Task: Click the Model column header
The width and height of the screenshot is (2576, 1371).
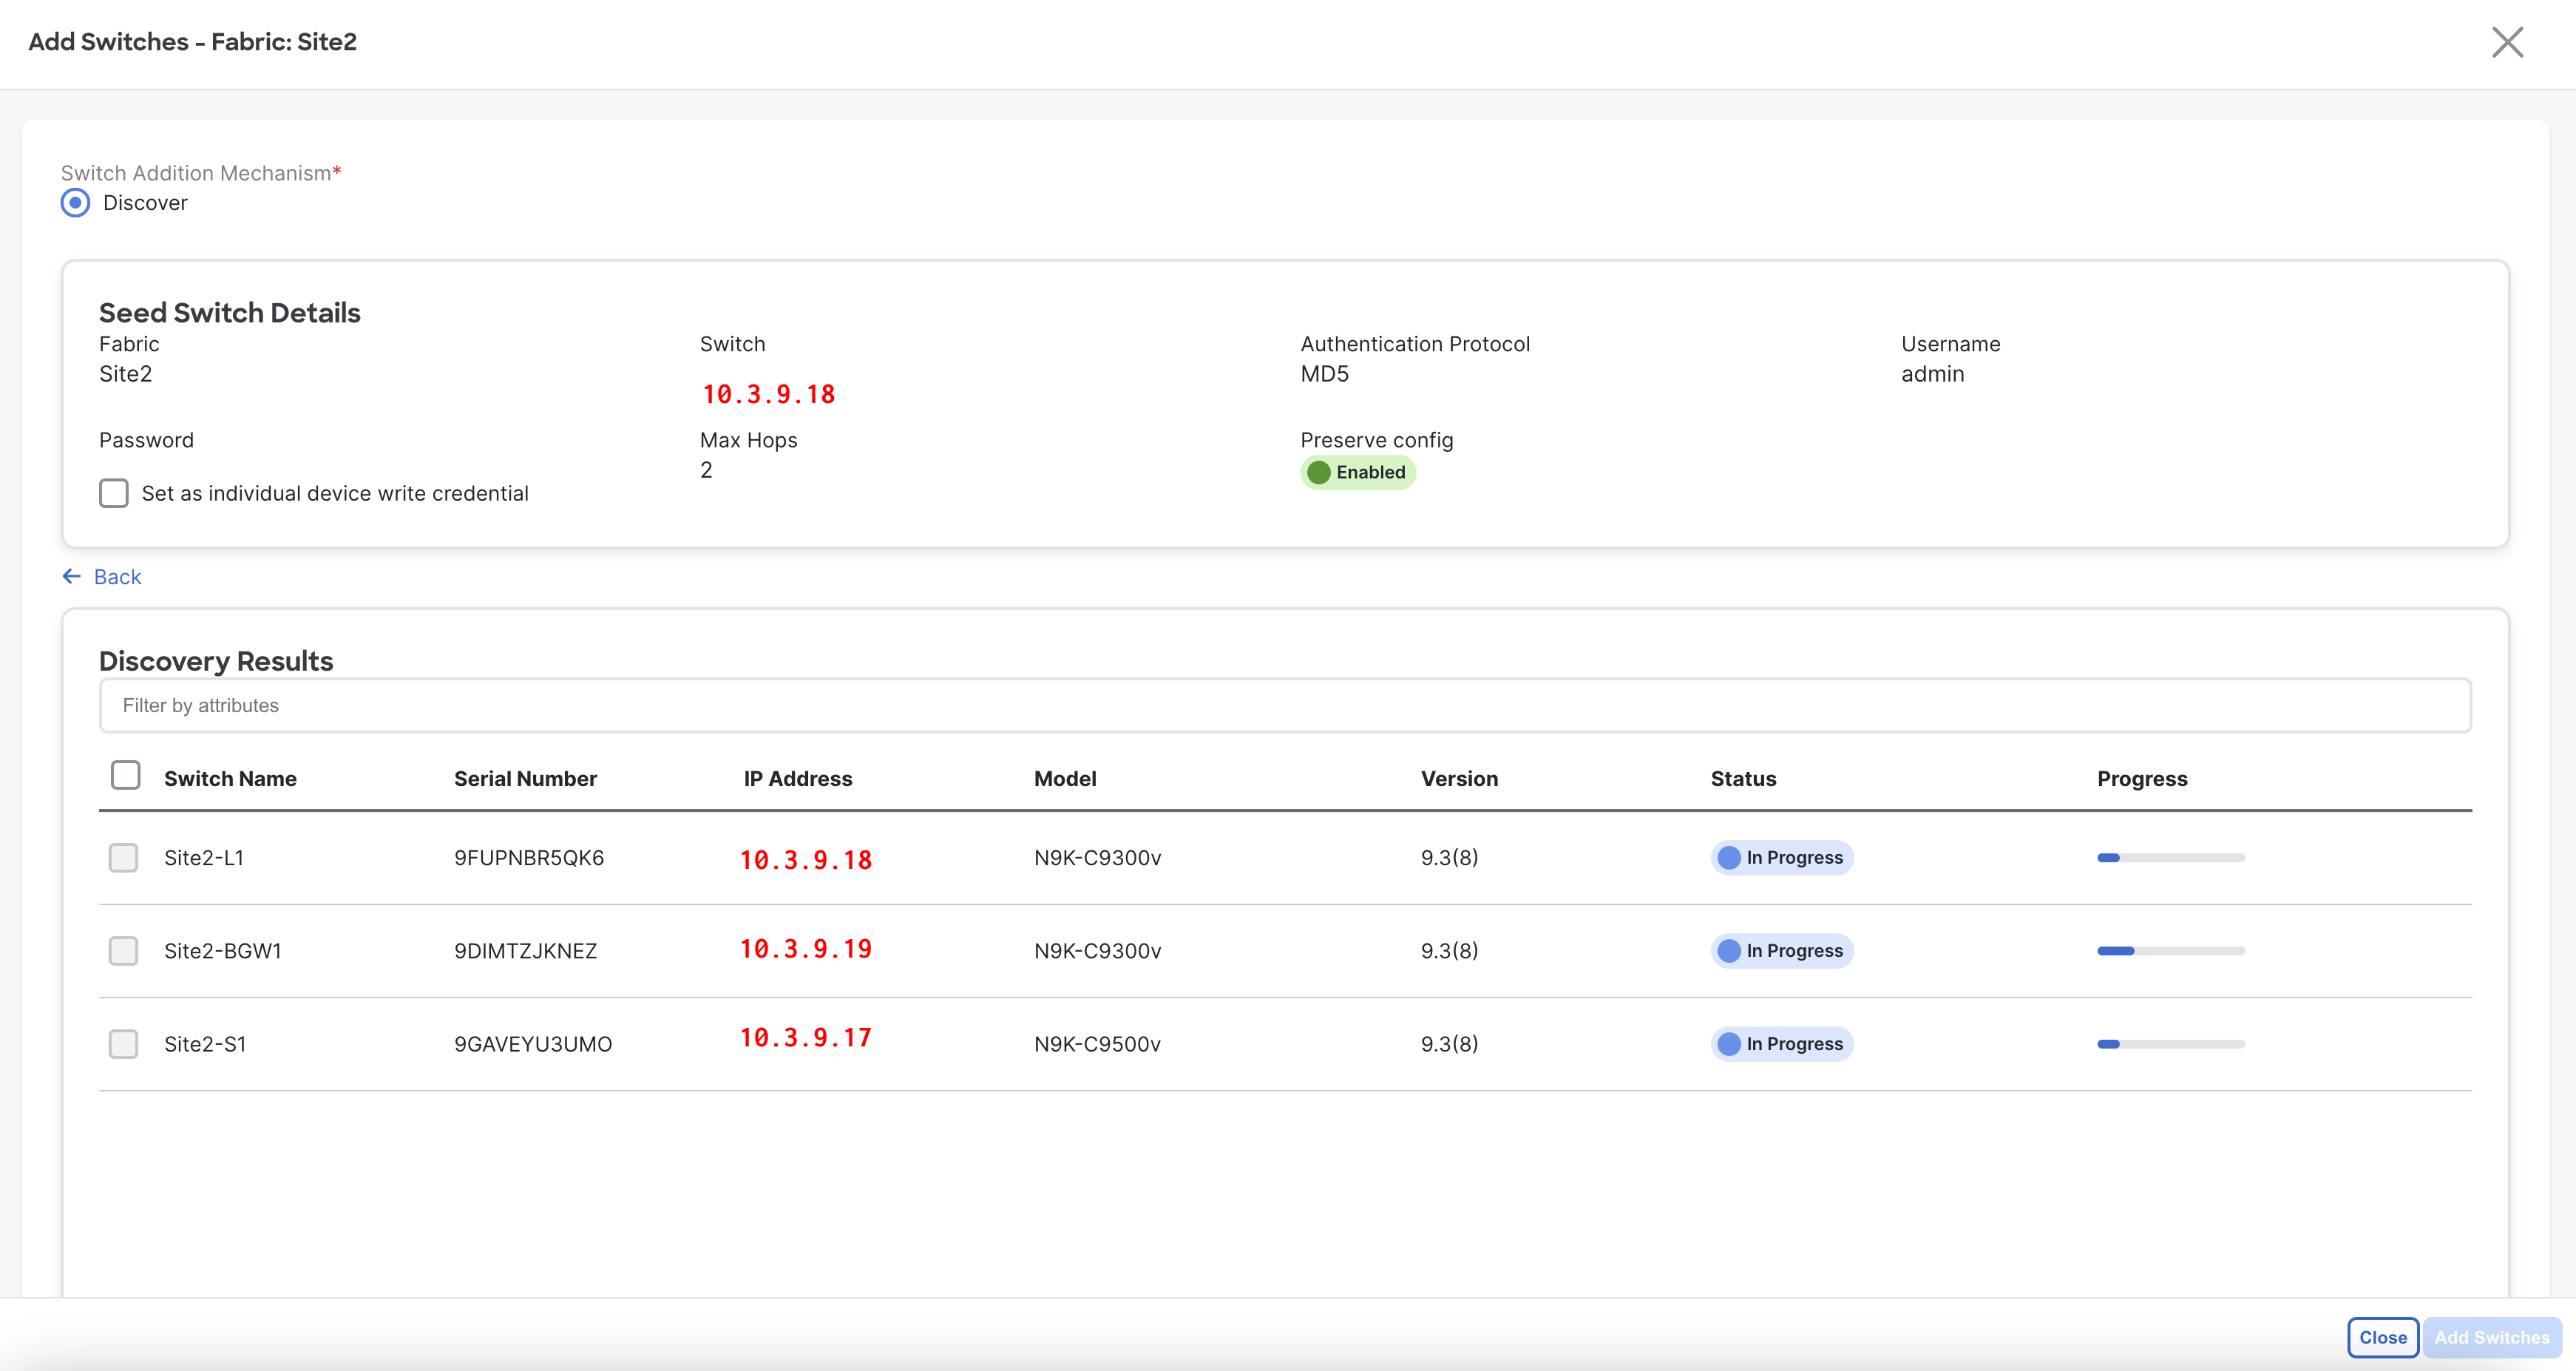Action: tap(1065, 778)
